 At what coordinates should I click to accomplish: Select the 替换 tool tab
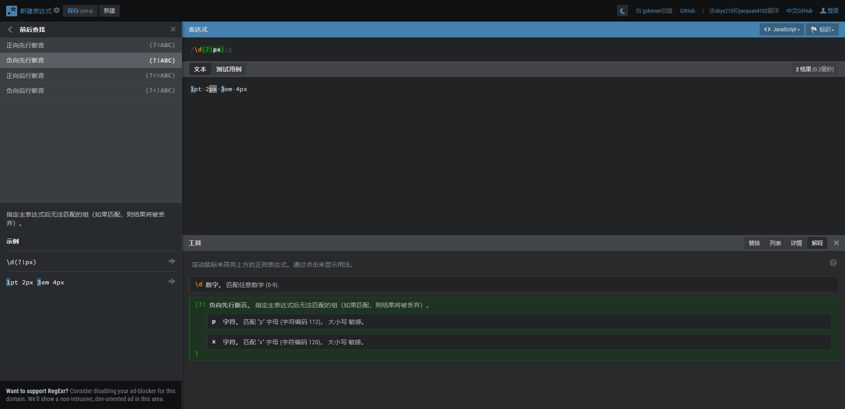coord(754,243)
